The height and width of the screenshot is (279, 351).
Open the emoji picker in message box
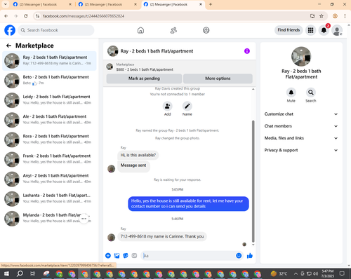pyautogui.click(x=239, y=256)
